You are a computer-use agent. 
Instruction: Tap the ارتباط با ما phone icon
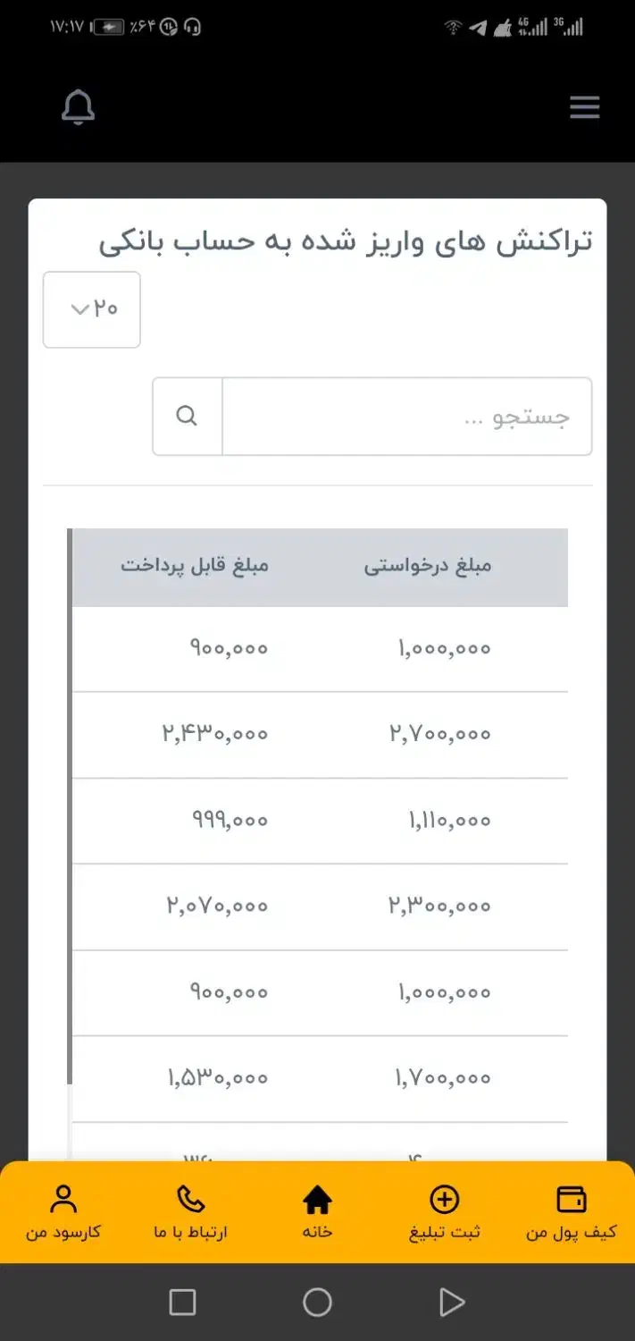(x=190, y=1199)
